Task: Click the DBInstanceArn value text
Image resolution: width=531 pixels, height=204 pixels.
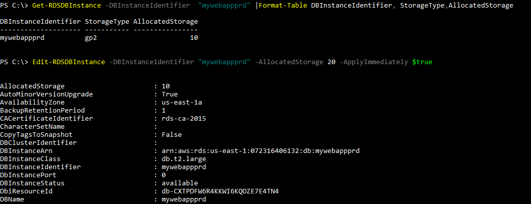Action: [261, 151]
